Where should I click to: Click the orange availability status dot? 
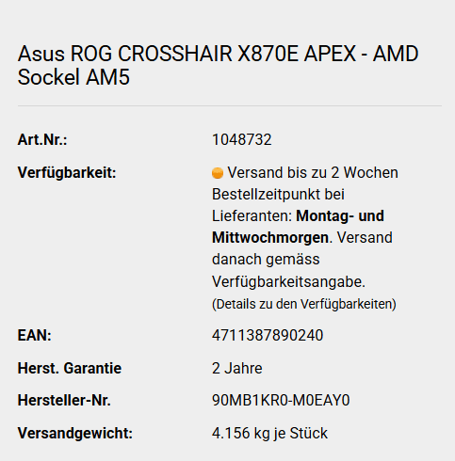coord(218,173)
